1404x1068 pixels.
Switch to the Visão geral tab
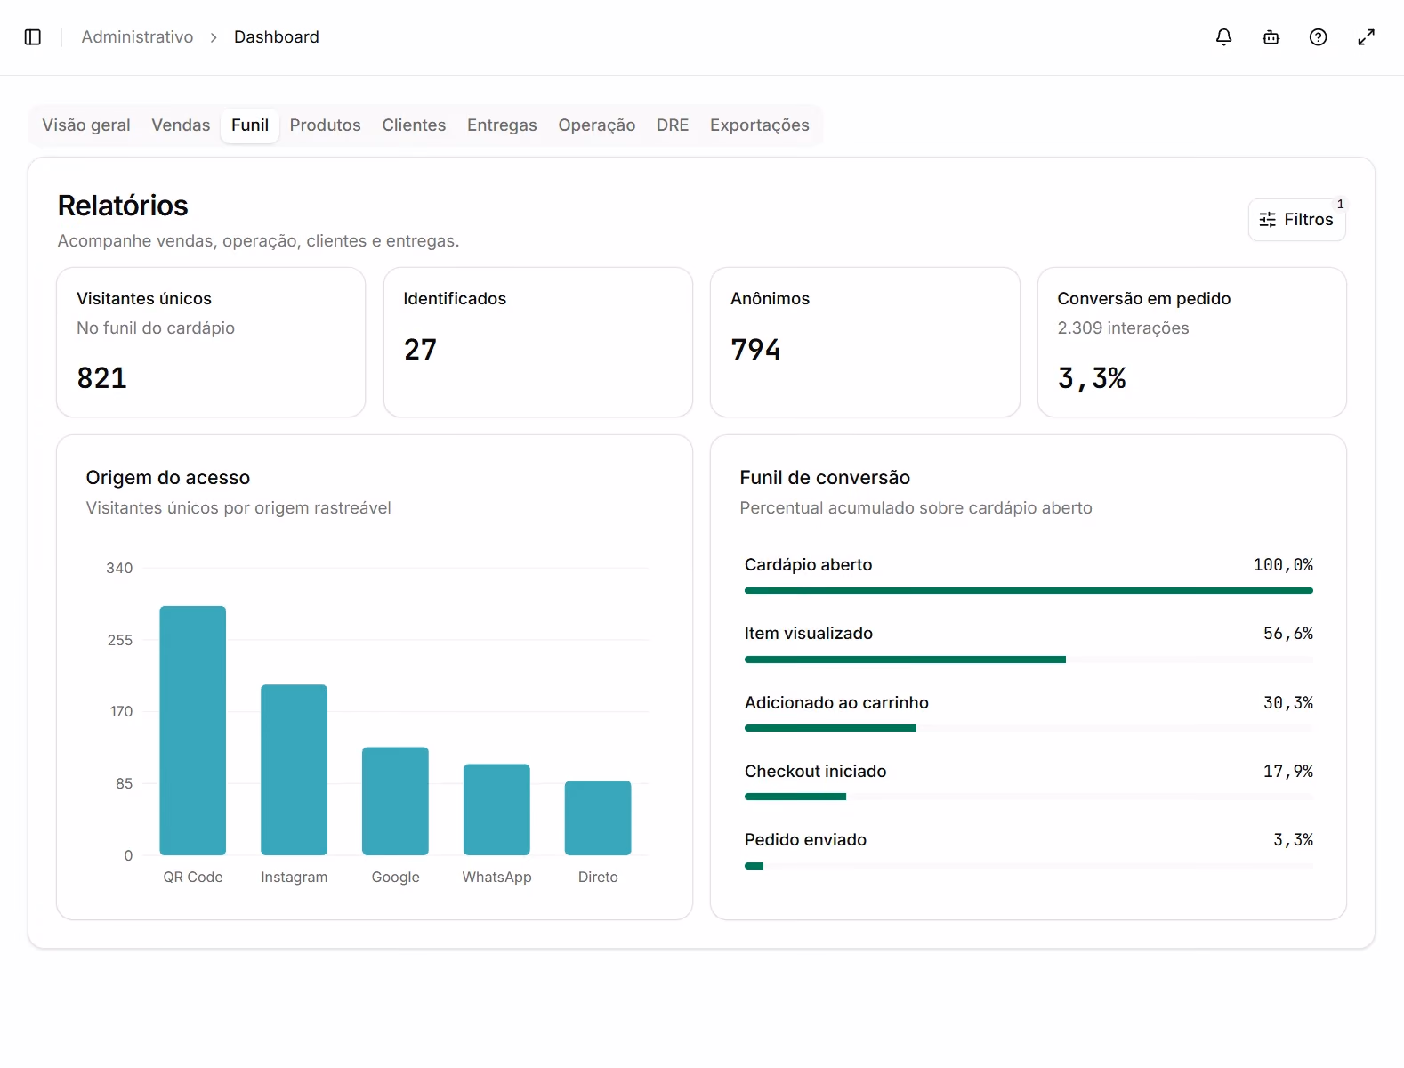(x=86, y=125)
